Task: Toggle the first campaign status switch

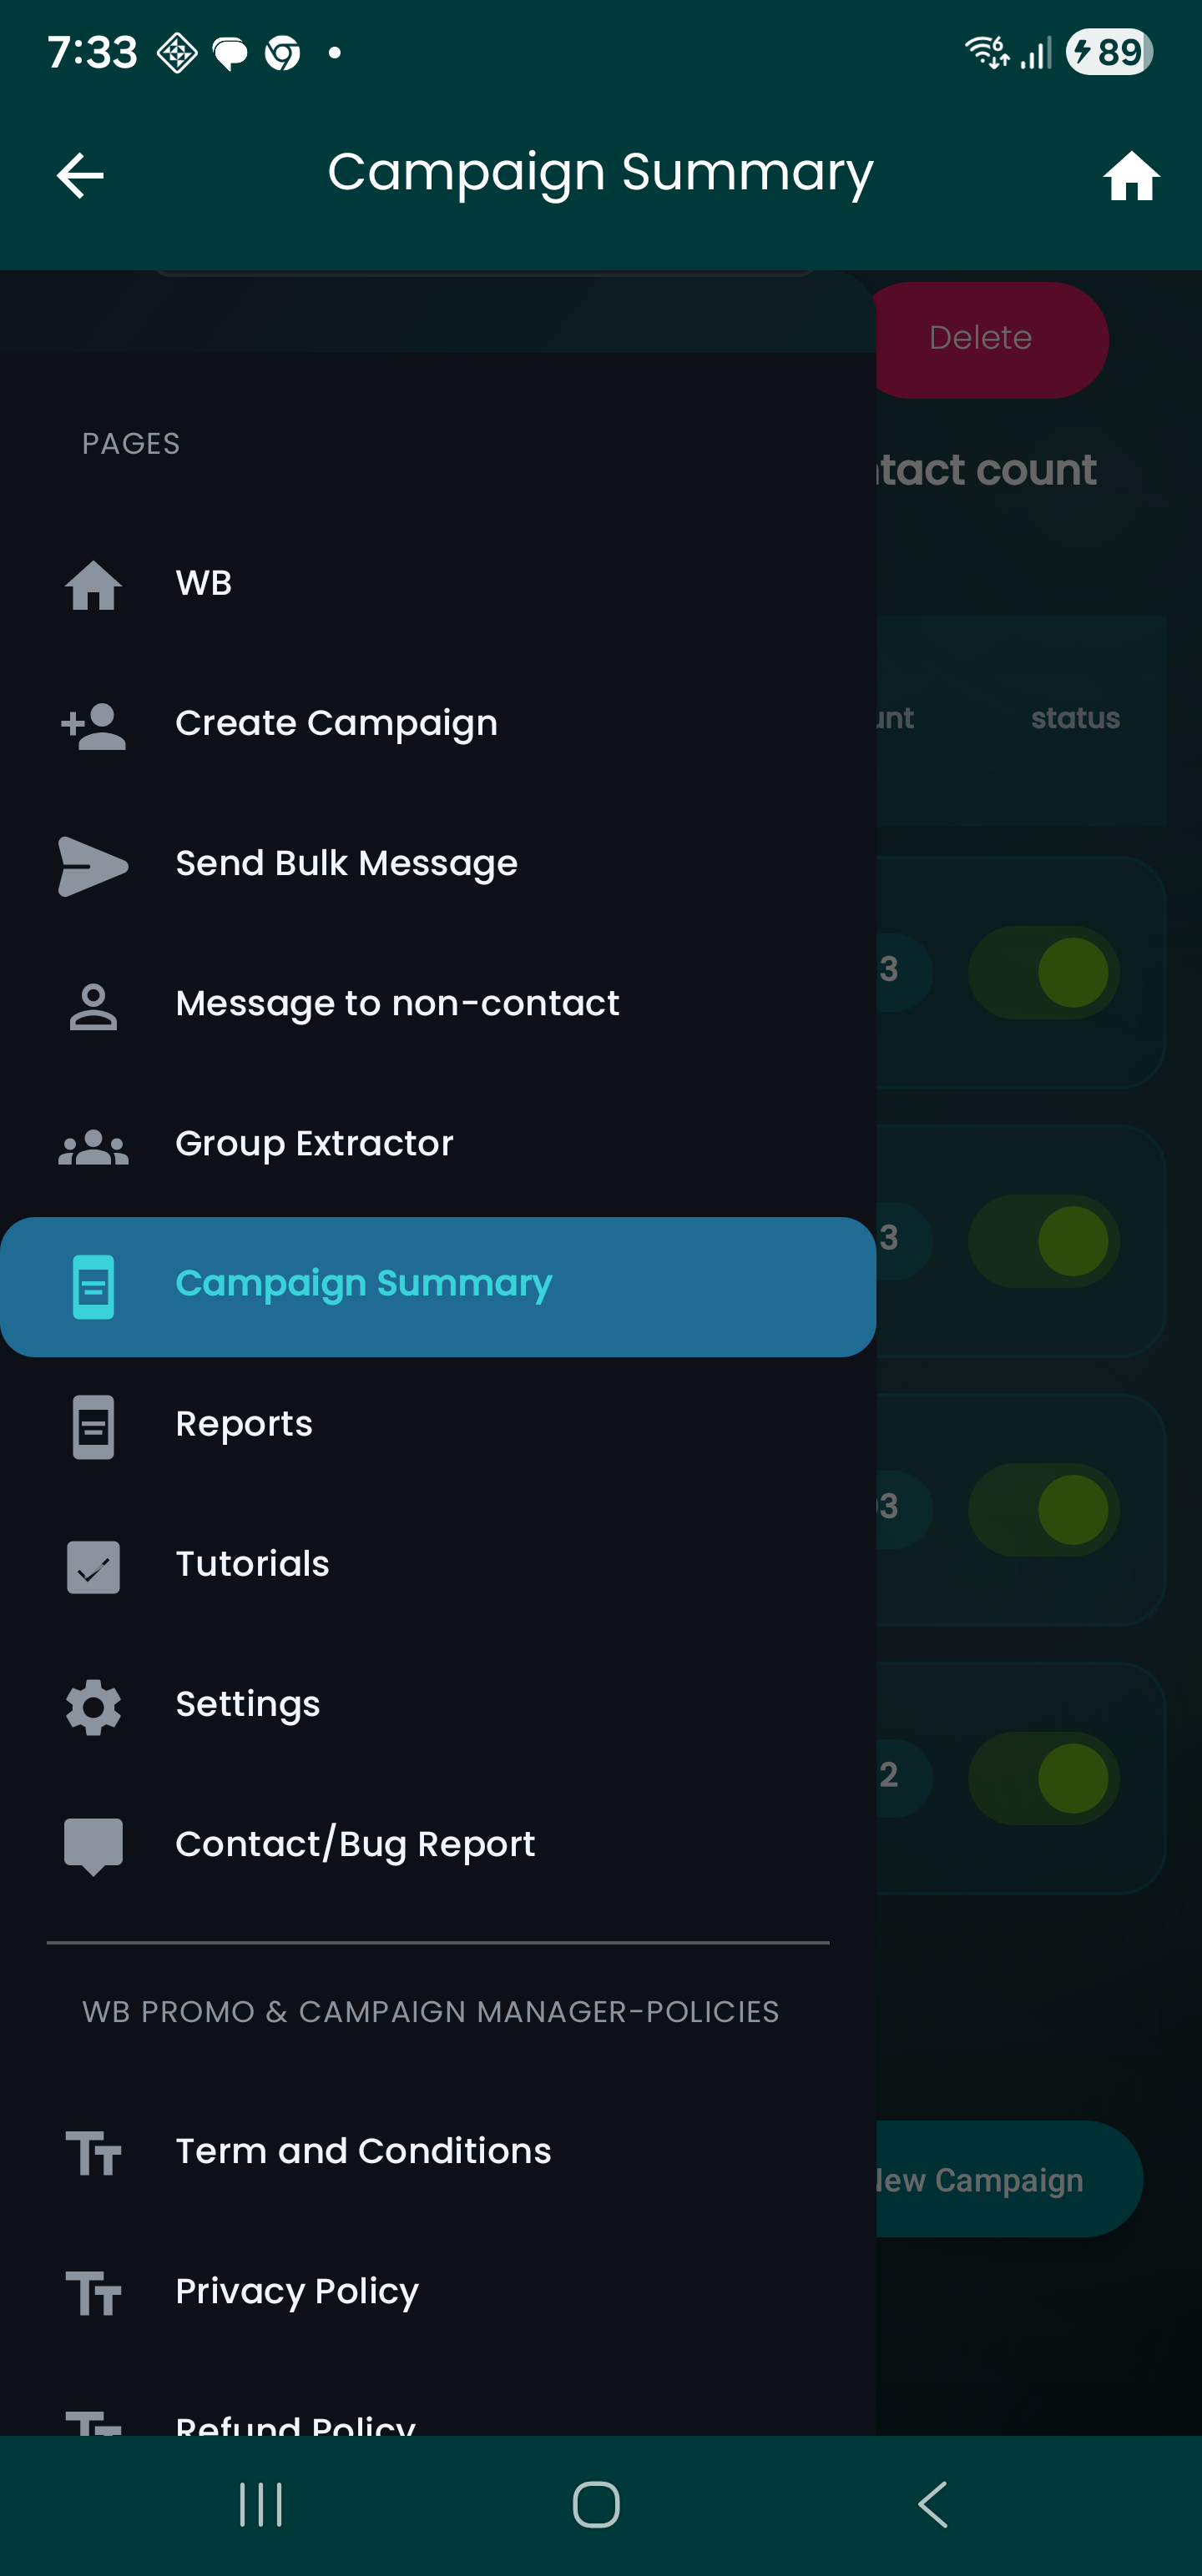Action: 1044,972
